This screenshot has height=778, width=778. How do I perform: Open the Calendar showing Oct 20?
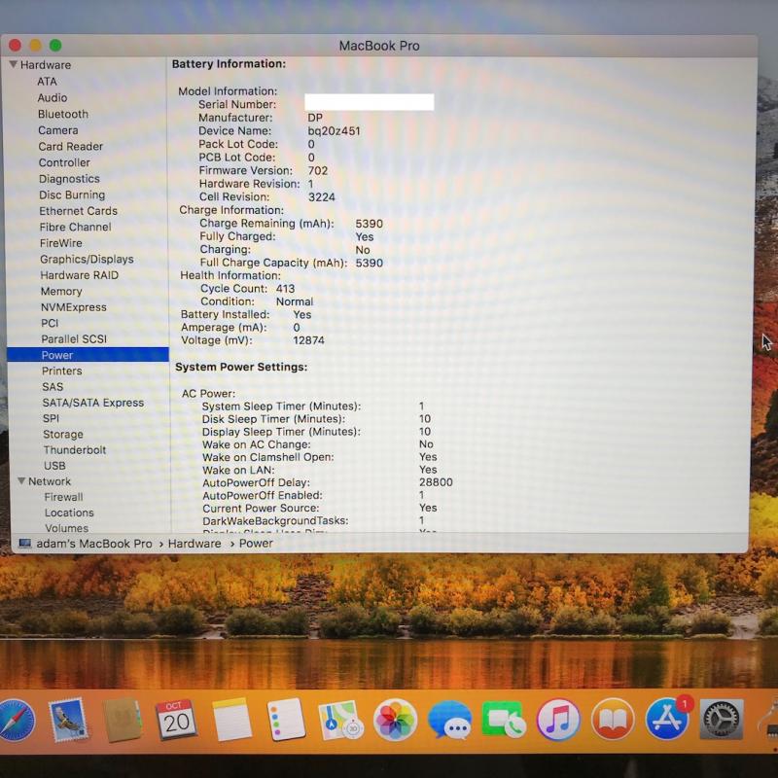tap(176, 720)
